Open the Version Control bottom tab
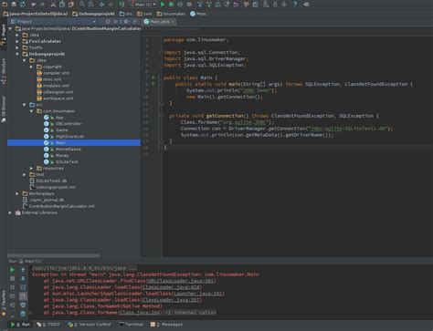Viewport: 433px width, 331px height. point(90,325)
